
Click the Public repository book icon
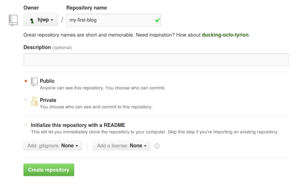click(x=34, y=82)
